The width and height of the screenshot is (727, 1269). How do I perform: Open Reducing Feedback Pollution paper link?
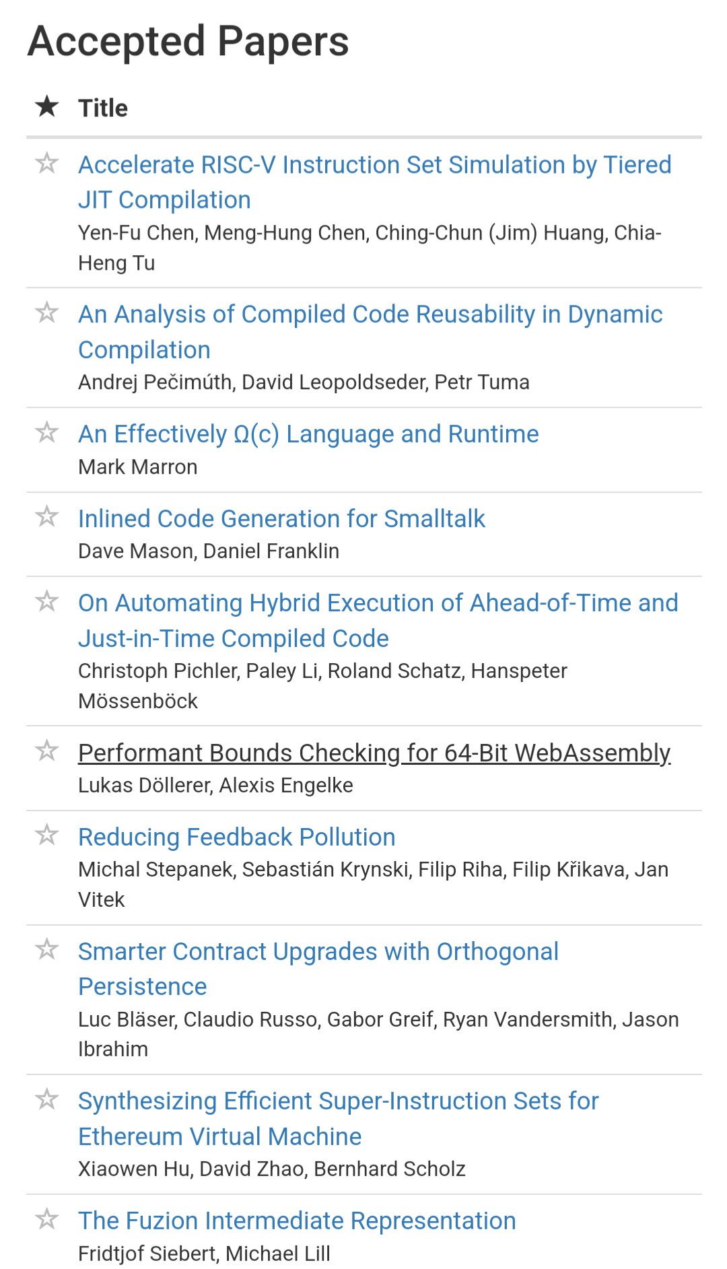[237, 837]
